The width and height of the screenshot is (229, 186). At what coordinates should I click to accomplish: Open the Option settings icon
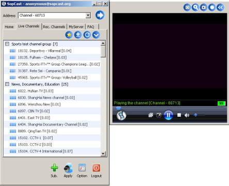pyautogui.click(x=82, y=167)
